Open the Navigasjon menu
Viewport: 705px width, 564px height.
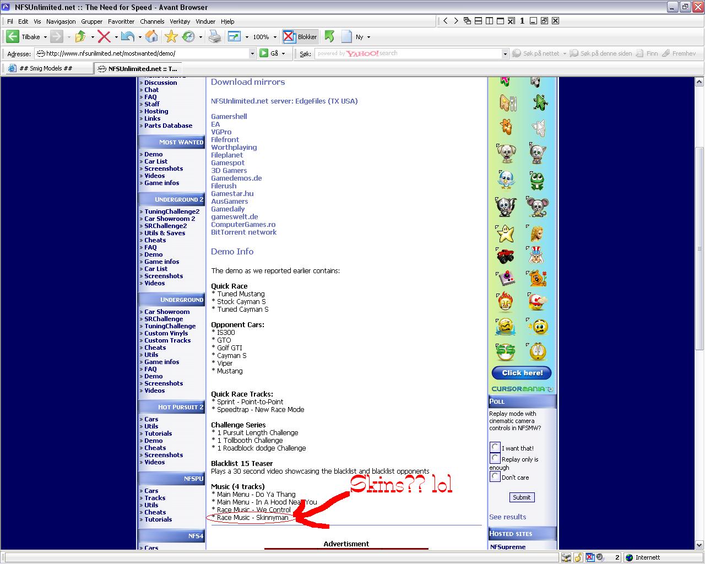(x=61, y=21)
